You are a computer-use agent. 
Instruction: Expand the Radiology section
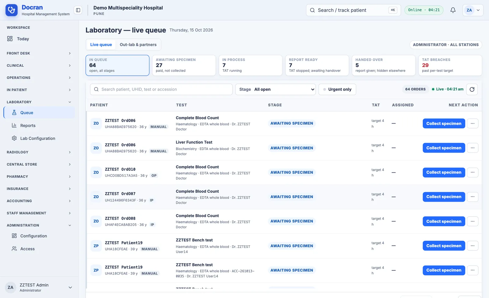pos(39,152)
